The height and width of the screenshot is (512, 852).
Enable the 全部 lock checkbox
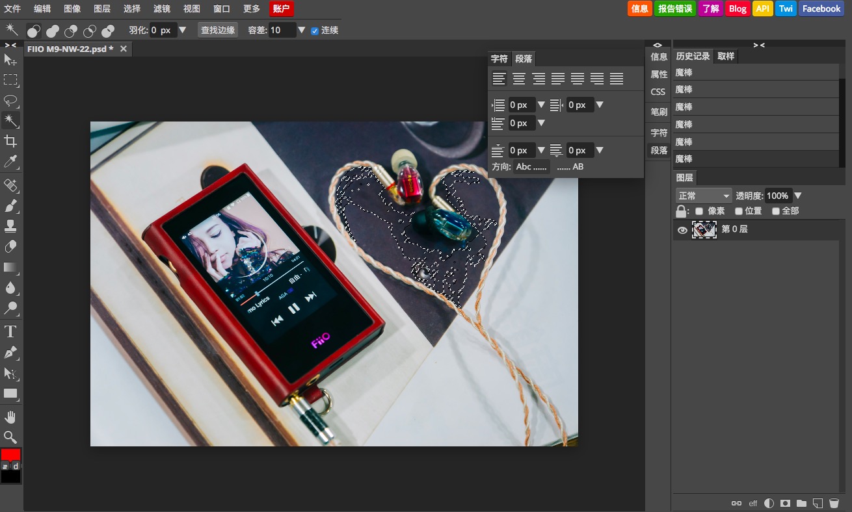point(776,211)
